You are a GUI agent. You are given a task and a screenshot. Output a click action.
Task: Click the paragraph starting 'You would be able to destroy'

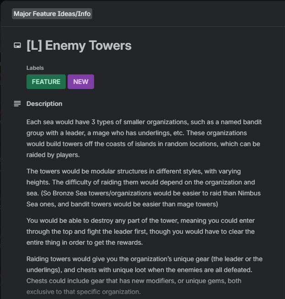[140, 231]
